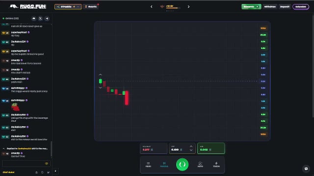
Task: Click the "yeah man" chat message
Action: click(17, 82)
